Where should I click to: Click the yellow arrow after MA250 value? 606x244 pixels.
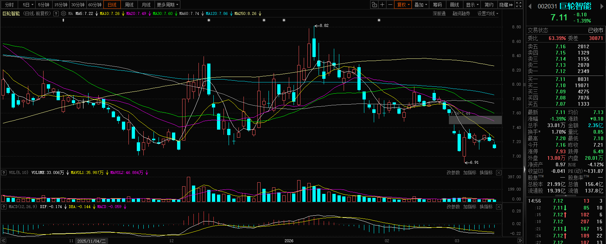(260, 13)
